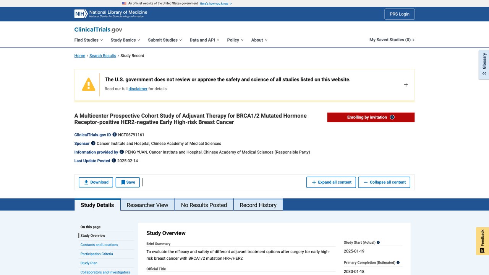The image size is (489, 275).
Task: Go to Home via breadcrumb link
Action: point(80,56)
